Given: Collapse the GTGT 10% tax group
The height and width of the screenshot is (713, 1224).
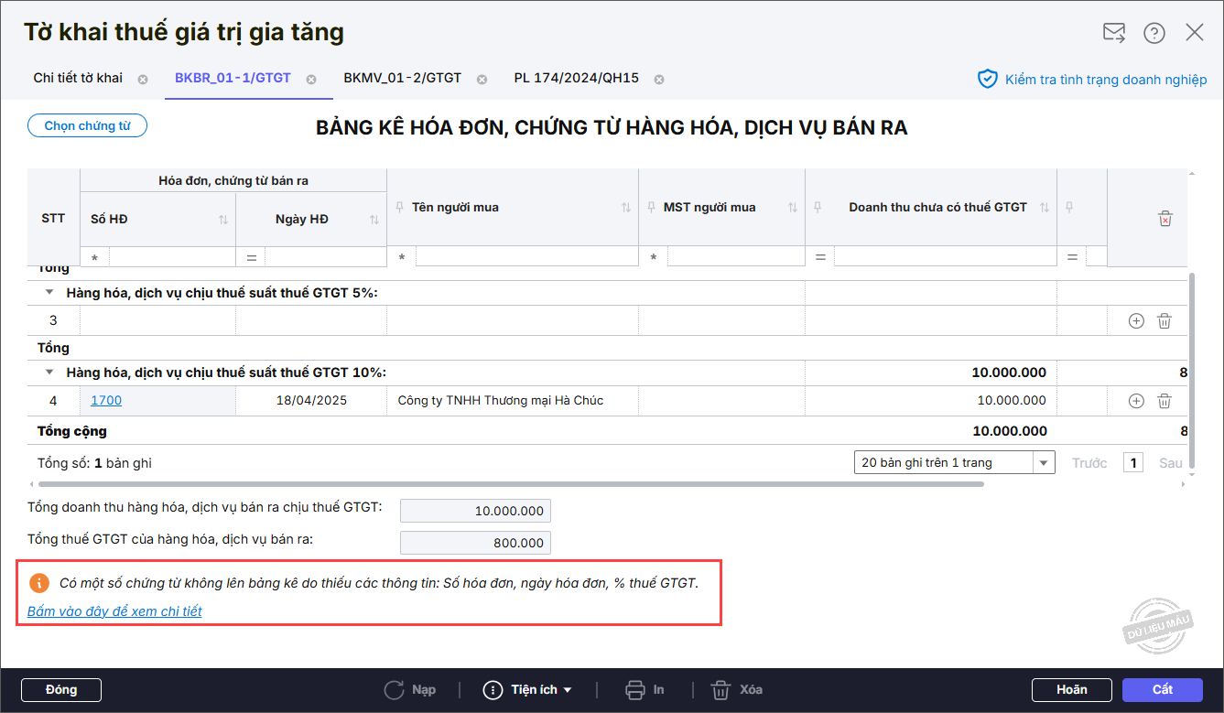Looking at the screenshot, I should point(49,373).
